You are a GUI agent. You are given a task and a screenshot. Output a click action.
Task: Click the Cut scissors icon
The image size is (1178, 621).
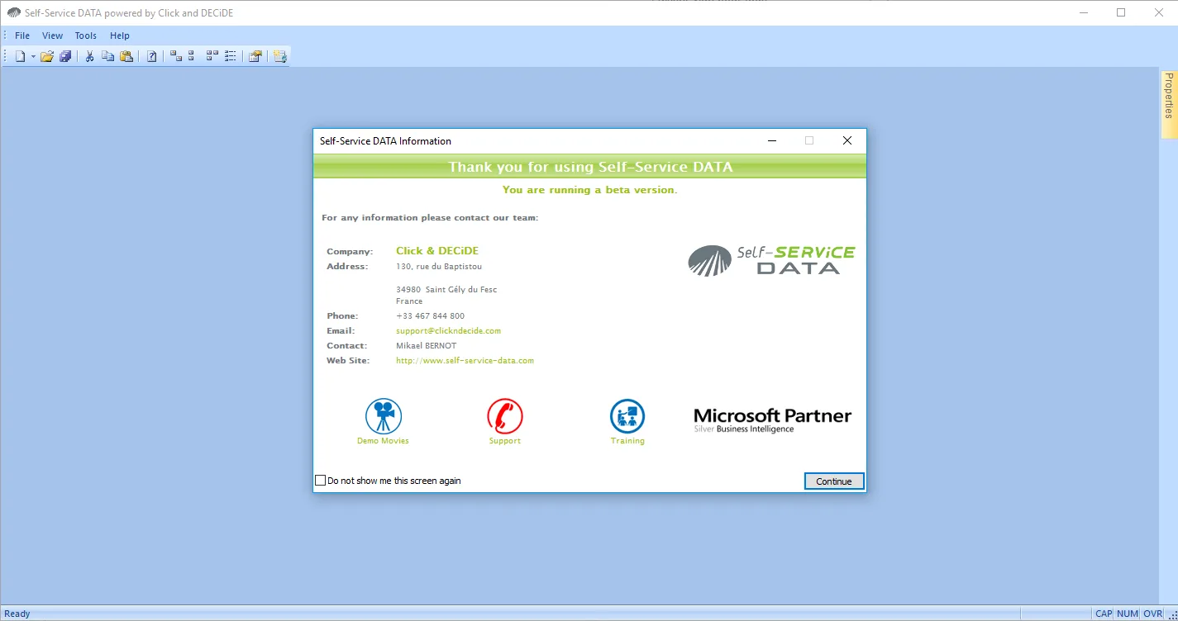[89, 56]
